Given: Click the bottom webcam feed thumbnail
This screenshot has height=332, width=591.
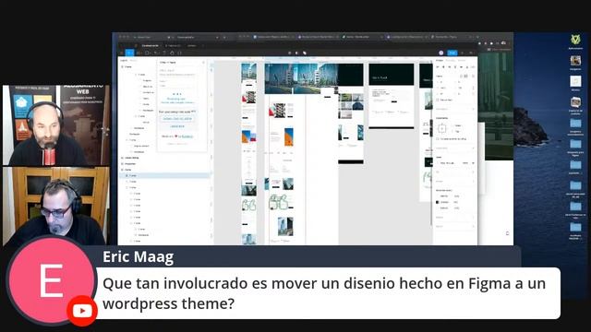Looking at the screenshot, I should click(x=55, y=206).
